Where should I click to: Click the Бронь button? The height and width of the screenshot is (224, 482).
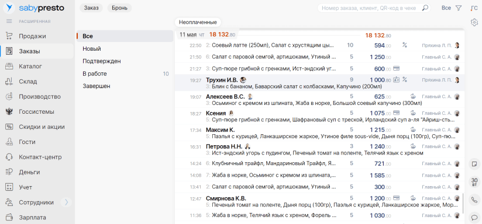tap(119, 8)
